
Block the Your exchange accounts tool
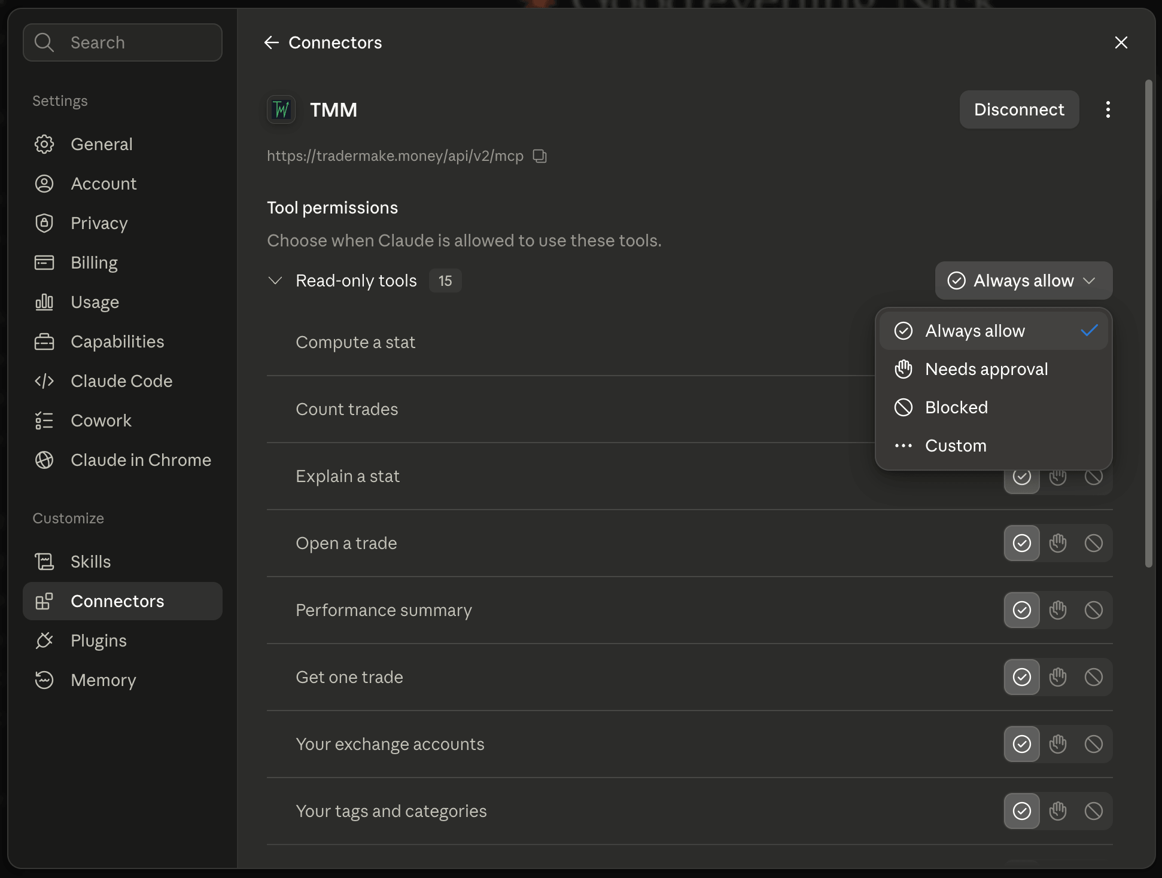[1094, 744]
